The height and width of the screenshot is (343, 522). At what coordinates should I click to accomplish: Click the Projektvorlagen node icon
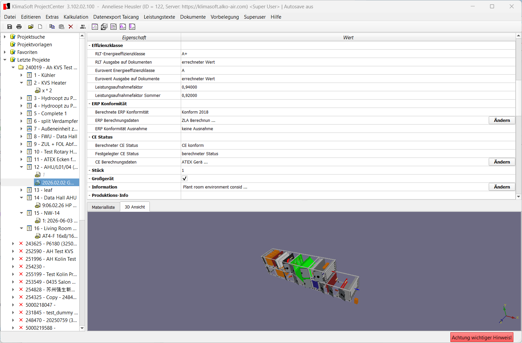13,44
